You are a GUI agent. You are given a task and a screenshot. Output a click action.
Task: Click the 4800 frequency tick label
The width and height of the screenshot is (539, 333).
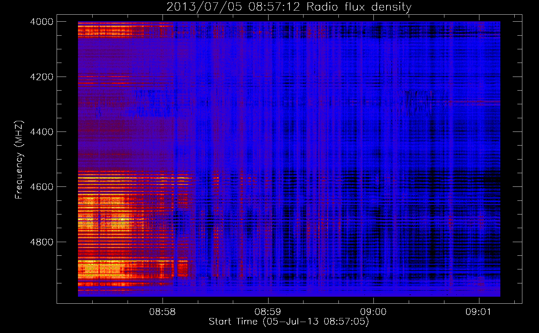[x=42, y=242]
